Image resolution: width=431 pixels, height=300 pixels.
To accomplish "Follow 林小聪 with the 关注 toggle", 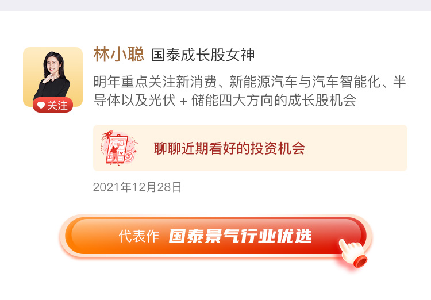I will click(53, 105).
